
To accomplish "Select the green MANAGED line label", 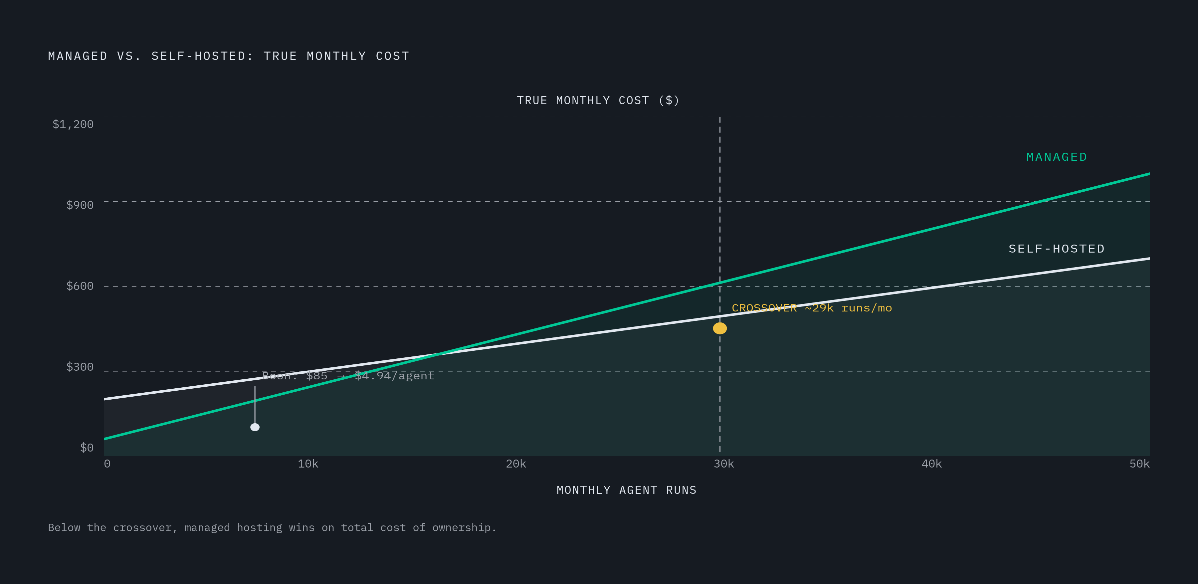I will tap(1057, 157).
